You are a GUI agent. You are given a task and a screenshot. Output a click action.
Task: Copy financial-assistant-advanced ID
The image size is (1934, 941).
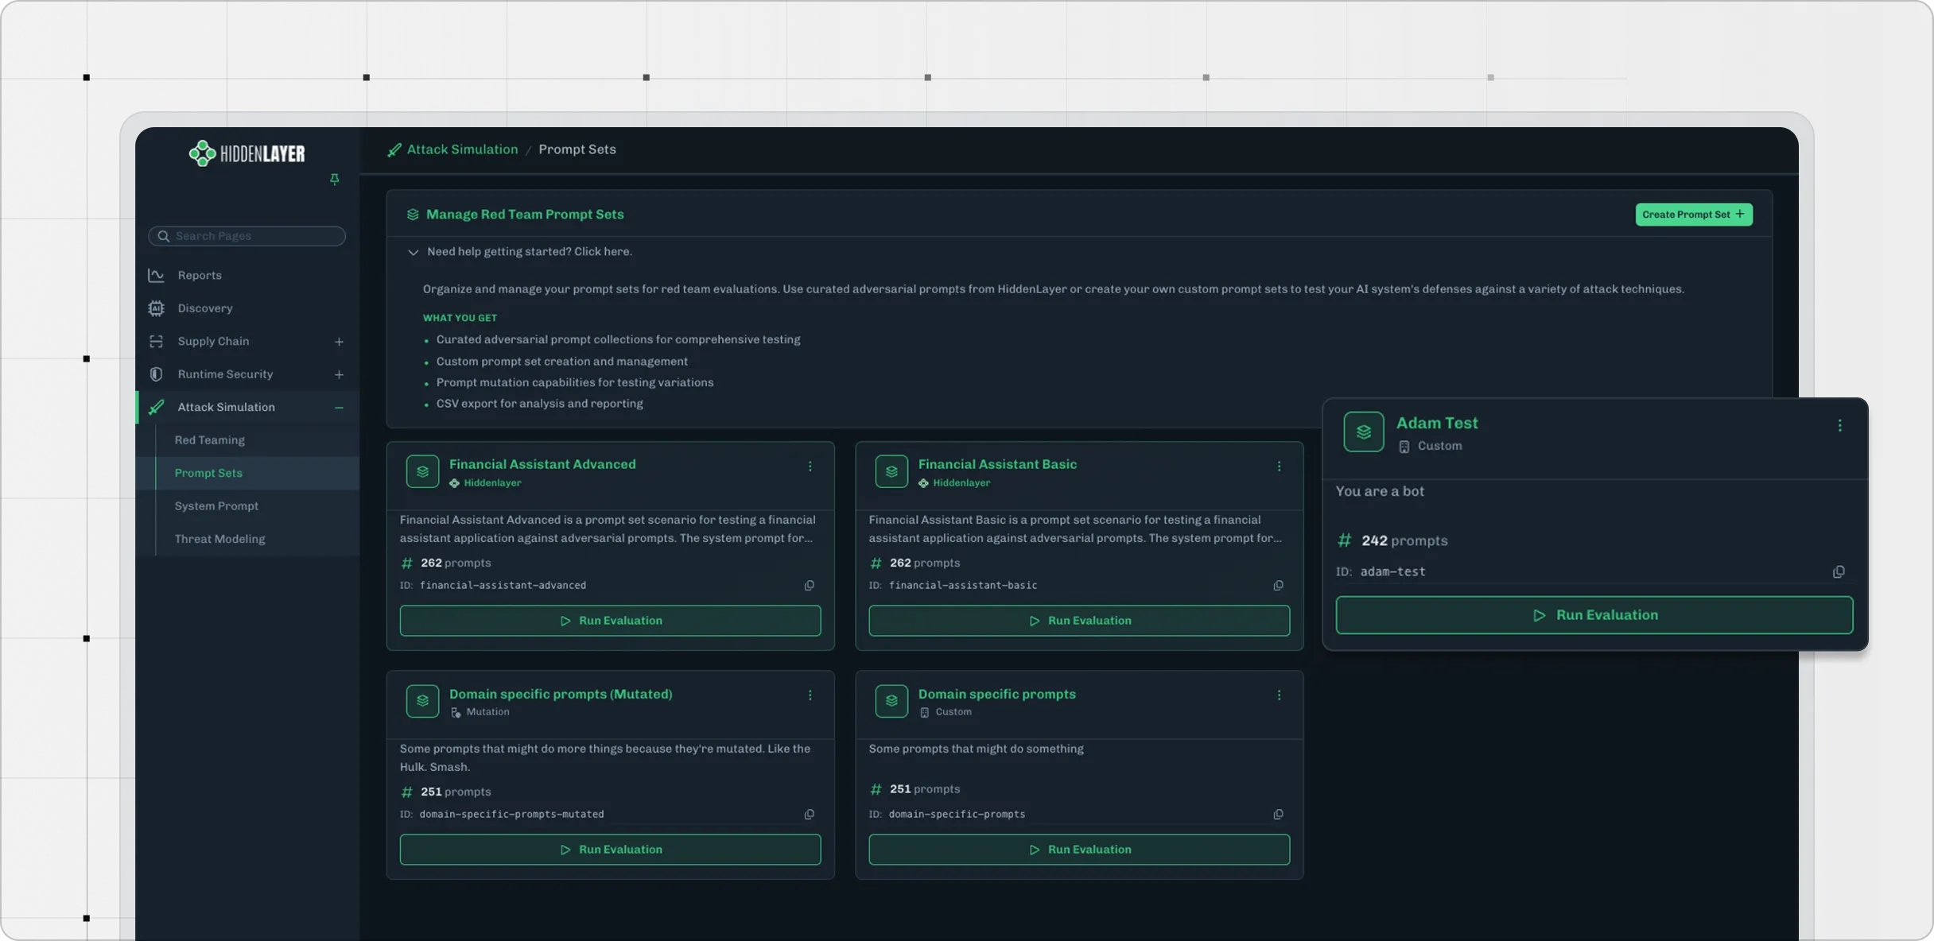810,586
